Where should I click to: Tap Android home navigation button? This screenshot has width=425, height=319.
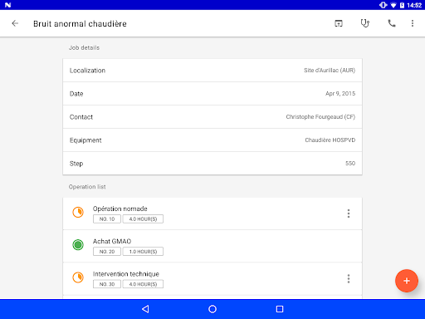[x=212, y=309]
